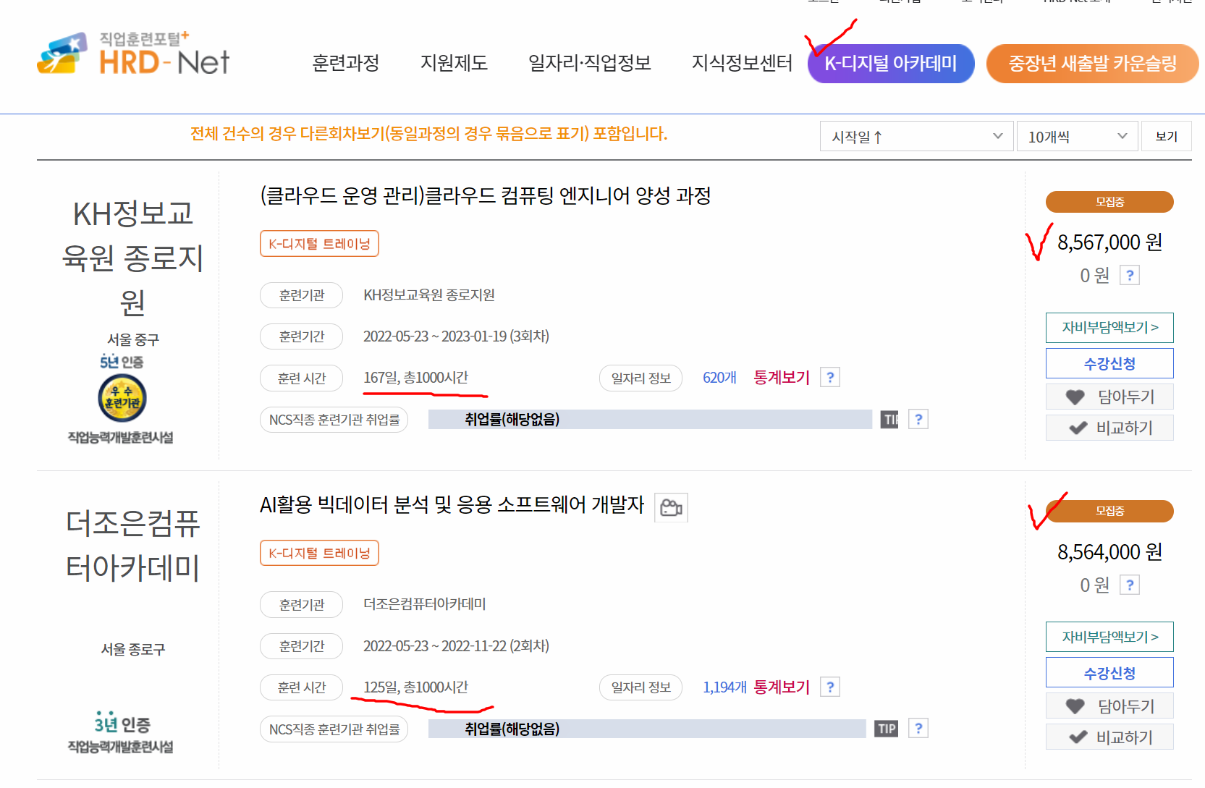Expand the 10개씩 page-size dropdown
This screenshot has width=1205, height=788.
1077,136
